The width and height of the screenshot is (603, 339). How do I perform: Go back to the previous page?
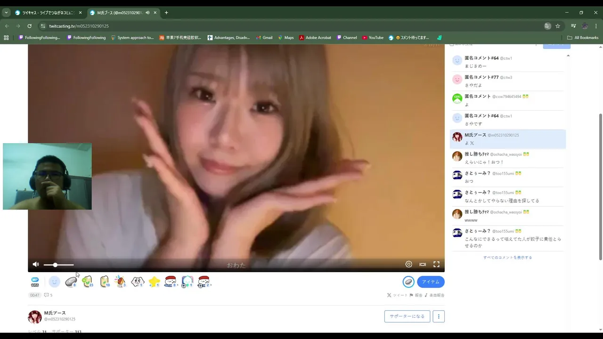coord(7,26)
